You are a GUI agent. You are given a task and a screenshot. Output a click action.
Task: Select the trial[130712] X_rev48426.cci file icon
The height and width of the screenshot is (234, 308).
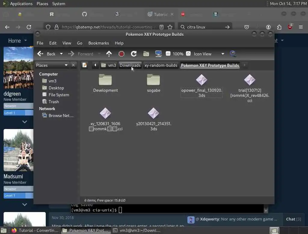(250, 80)
